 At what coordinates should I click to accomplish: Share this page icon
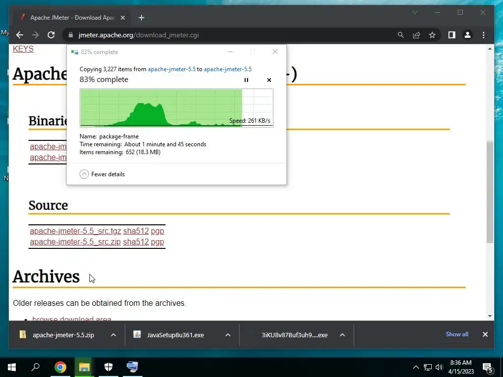[417, 35]
